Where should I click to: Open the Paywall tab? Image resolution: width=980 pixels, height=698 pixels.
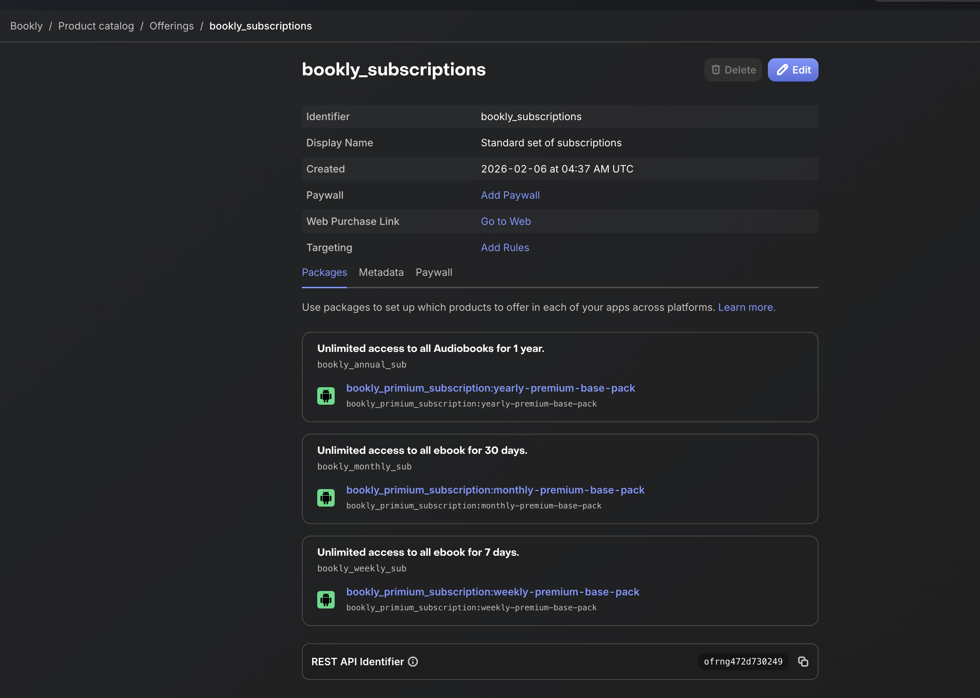point(434,273)
